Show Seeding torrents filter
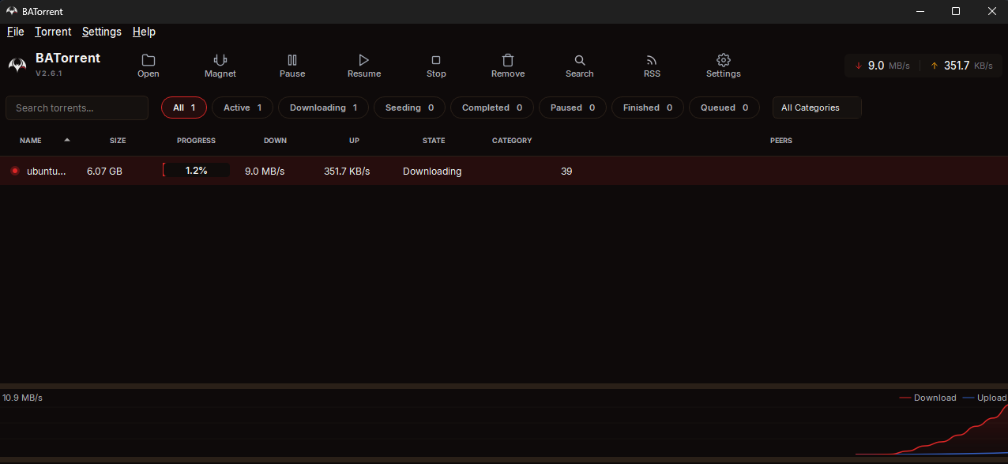The image size is (1008, 464). [x=409, y=108]
